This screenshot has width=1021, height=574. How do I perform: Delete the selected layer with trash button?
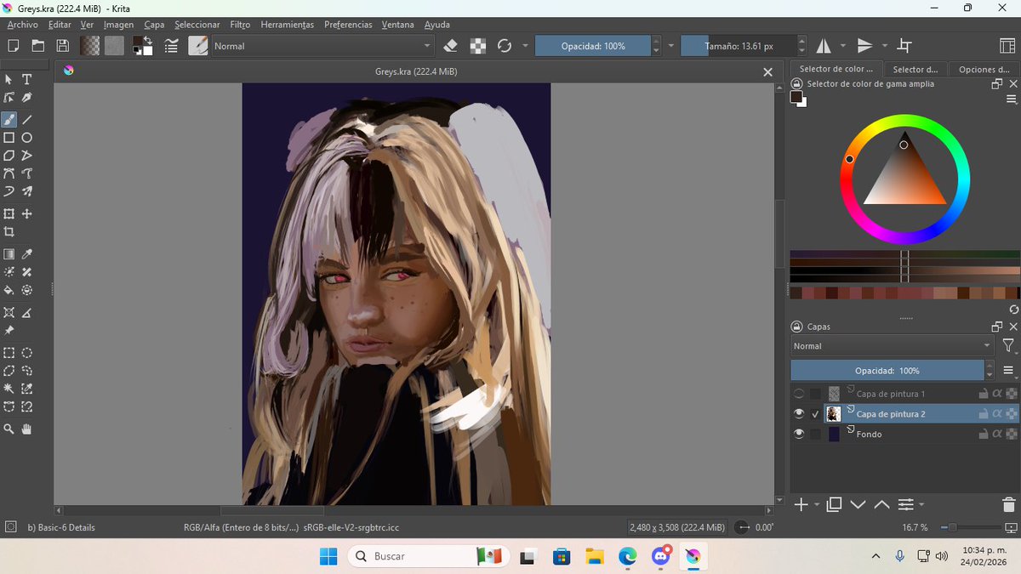[x=1008, y=504]
